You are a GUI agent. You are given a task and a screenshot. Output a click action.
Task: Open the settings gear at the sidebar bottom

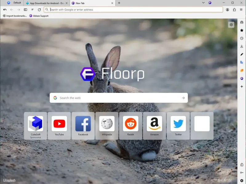click(x=242, y=181)
